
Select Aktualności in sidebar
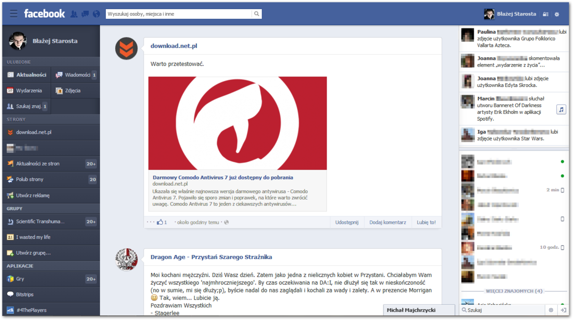tap(27, 75)
